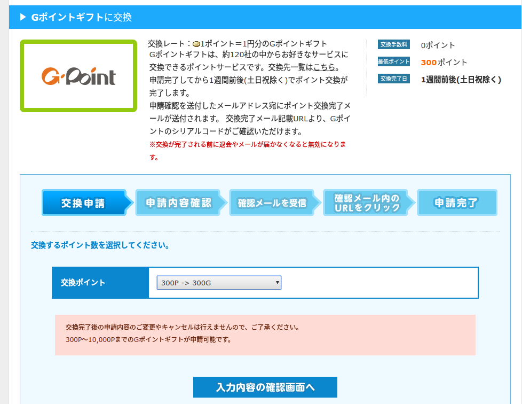The image size is (522, 404).
Task: Click the 入力内容の確認画面へ button
Action: click(265, 387)
